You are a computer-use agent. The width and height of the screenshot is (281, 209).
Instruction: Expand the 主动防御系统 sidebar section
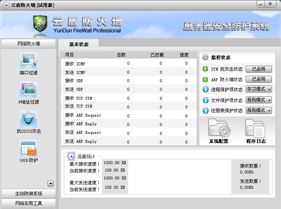point(28,194)
